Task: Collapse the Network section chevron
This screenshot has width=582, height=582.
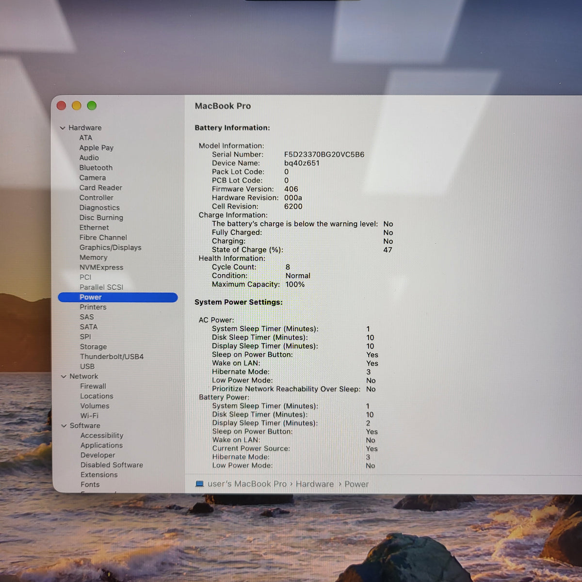Action: pyautogui.click(x=64, y=376)
